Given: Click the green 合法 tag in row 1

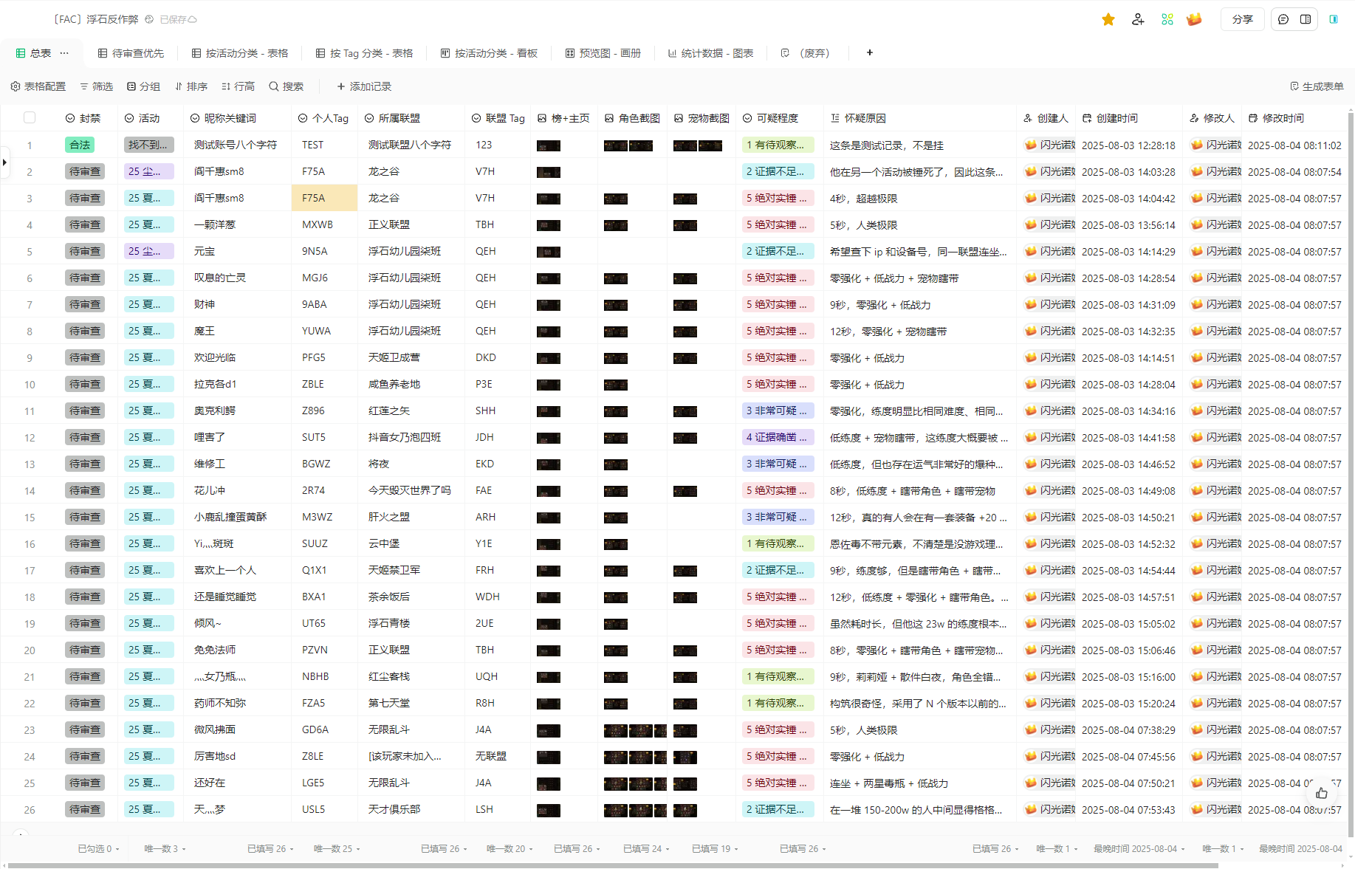Looking at the screenshot, I should coord(80,145).
